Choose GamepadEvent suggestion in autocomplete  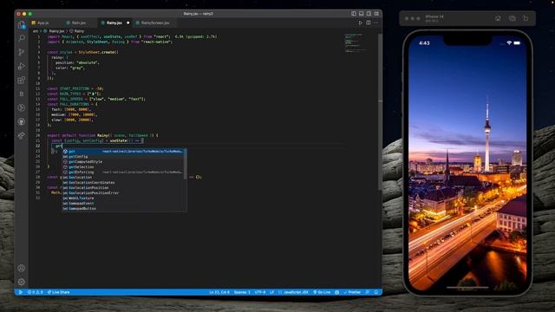point(123,204)
